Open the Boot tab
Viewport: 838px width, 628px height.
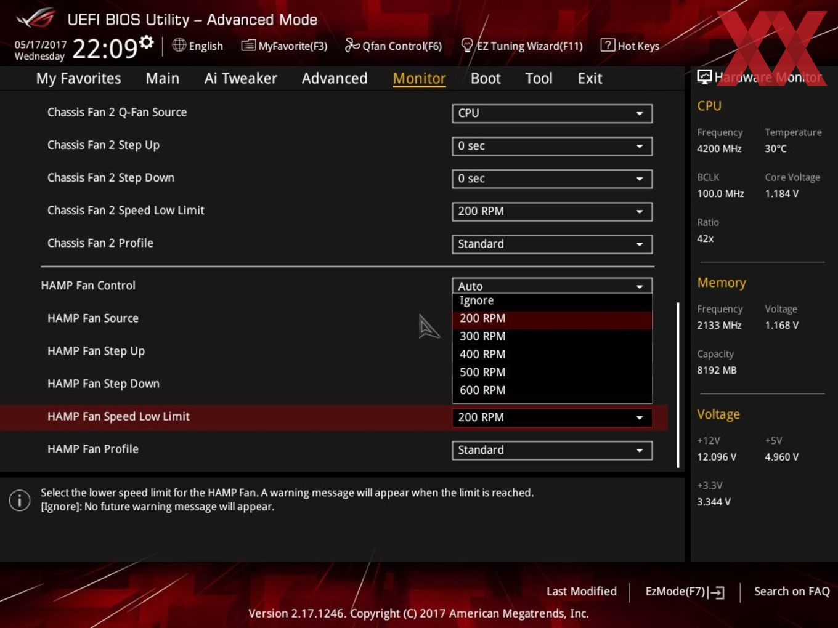(x=486, y=78)
